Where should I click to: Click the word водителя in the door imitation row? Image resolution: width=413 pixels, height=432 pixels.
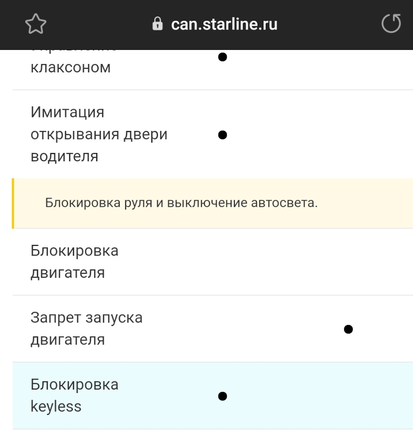65,156
